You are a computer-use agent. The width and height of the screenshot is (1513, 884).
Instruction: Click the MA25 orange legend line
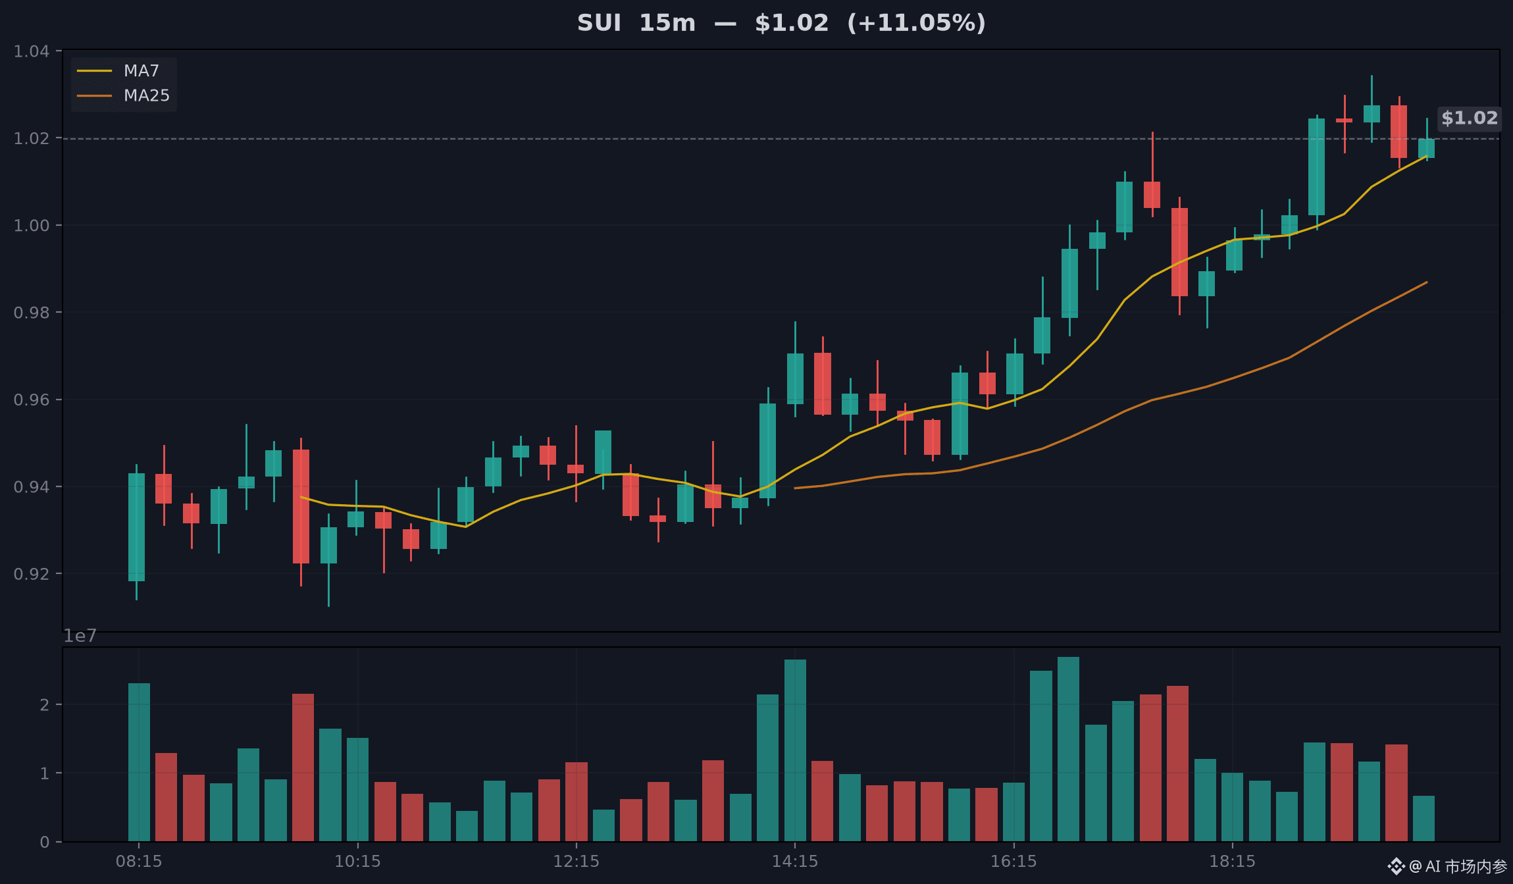click(94, 95)
